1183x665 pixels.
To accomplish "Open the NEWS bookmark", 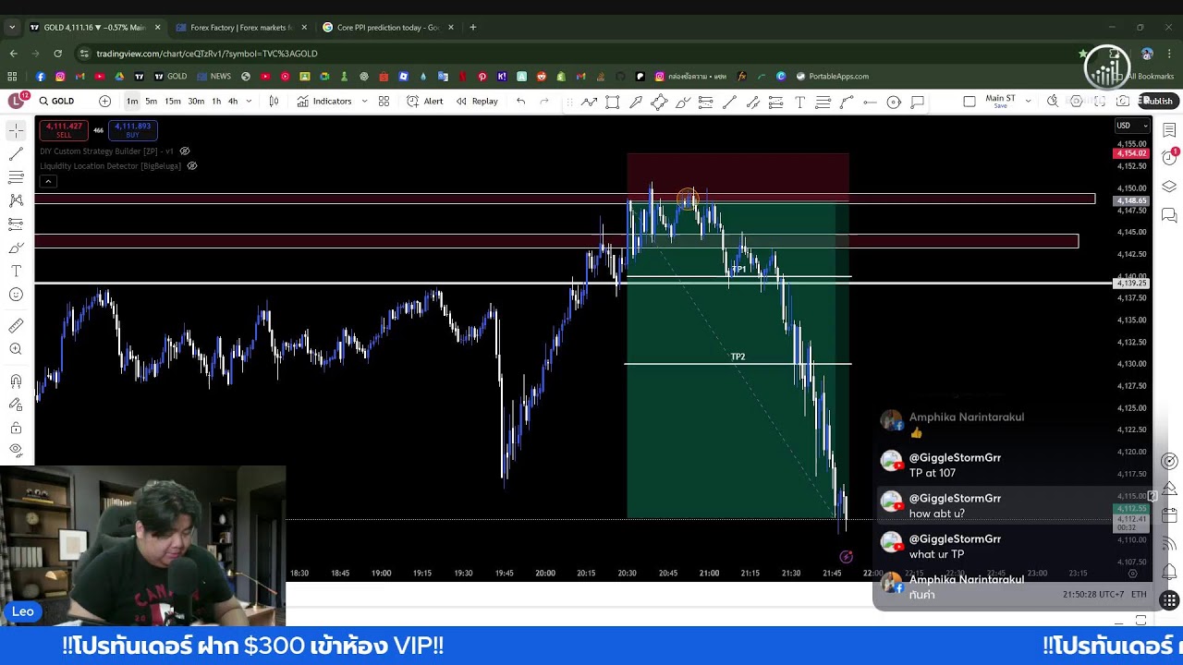I will point(213,76).
